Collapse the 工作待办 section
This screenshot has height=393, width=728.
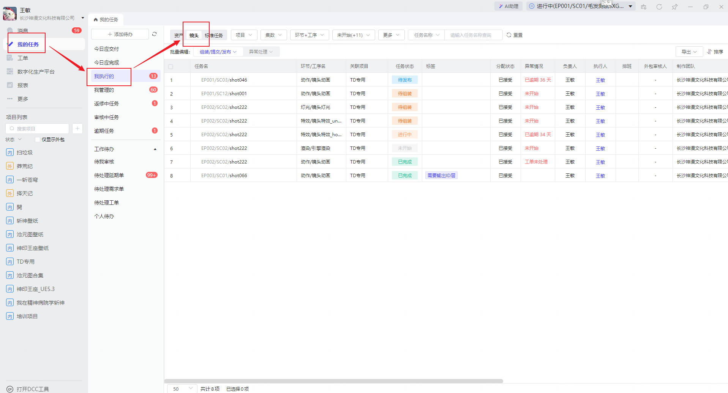(155, 149)
